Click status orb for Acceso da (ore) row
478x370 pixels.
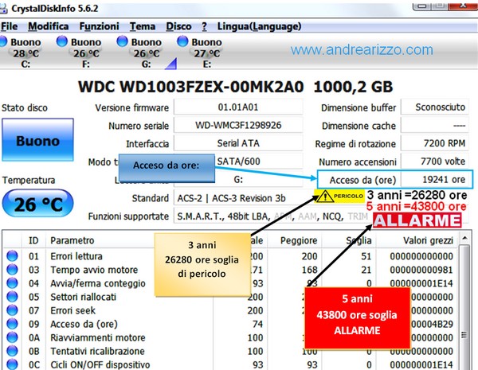(12, 324)
